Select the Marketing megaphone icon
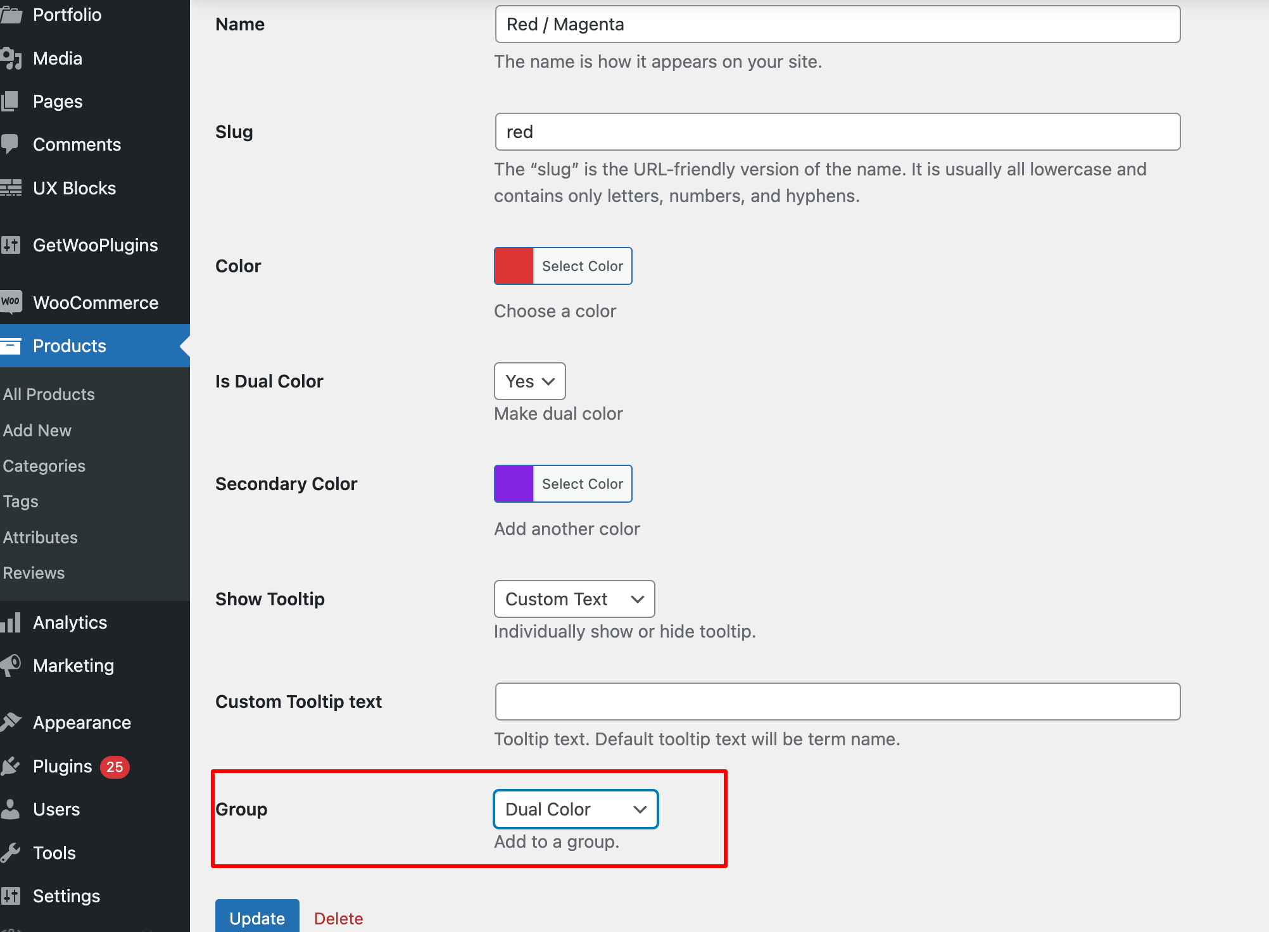Image resolution: width=1269 pixels, height=932 pixels. pyautogui.click(x=11, y=665)
